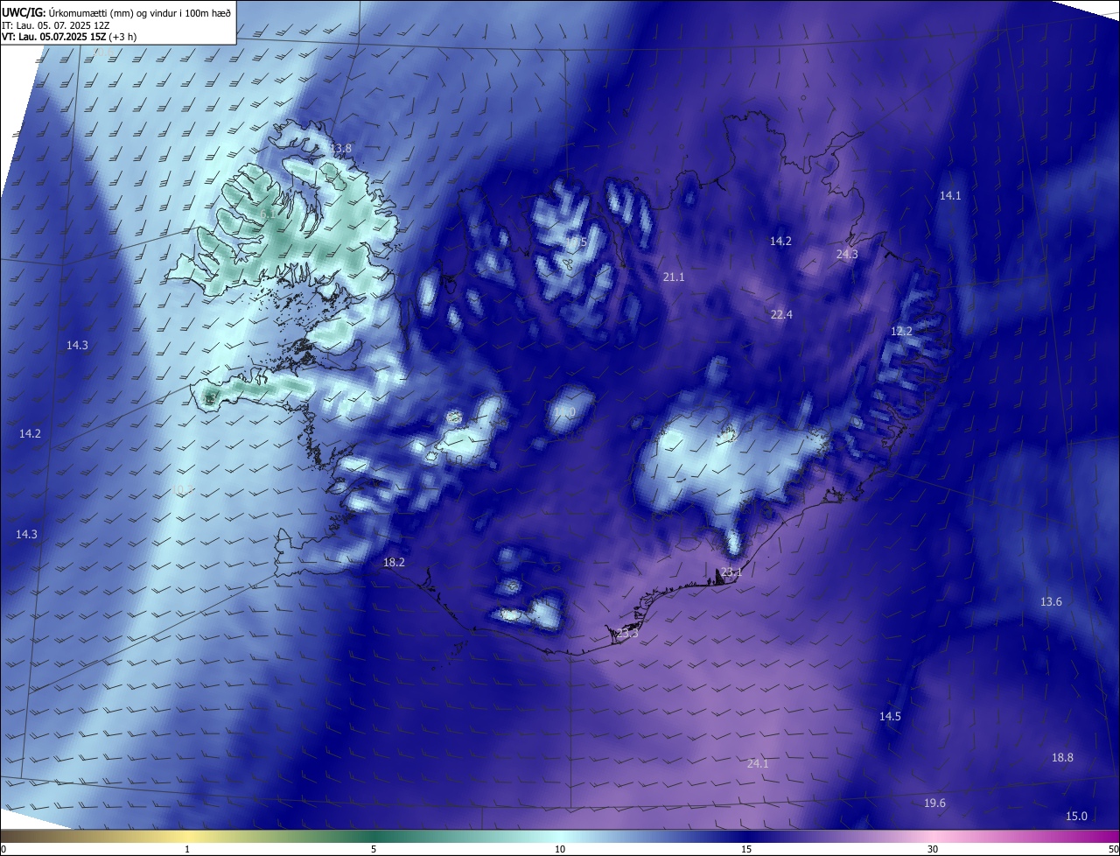The width and height of the screenshot is (1120, 856).
Task: Click the 19.6 value label
Action: point(934,803)
